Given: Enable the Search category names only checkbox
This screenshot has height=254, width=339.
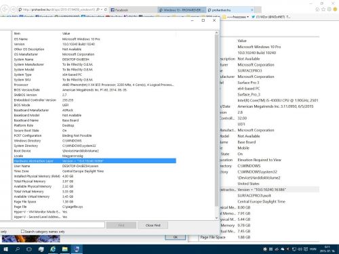Looking at the screenshot, I should pyautogui.click(x=22, y=232).
